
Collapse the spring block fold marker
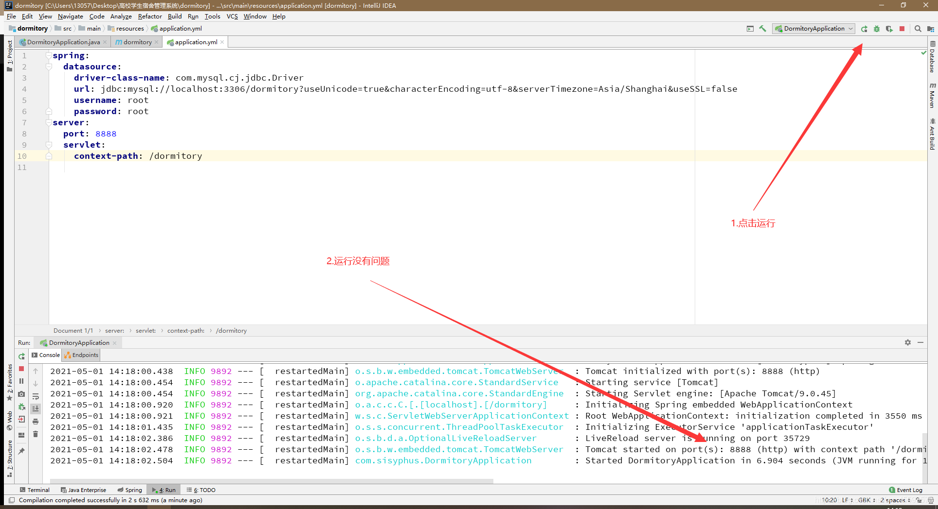coord(49,55)
